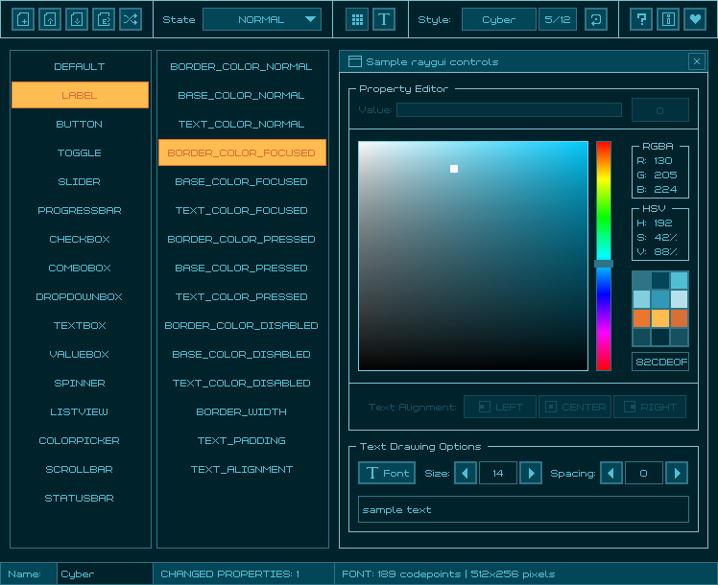Toggle CENTER text alignment
Screen dimensions: 718x585
(574, 407)
